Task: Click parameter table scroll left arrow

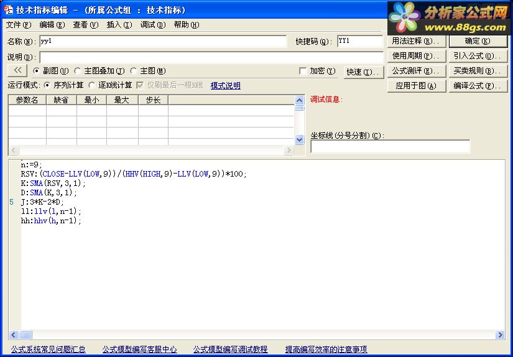Action: click(14, 150)
